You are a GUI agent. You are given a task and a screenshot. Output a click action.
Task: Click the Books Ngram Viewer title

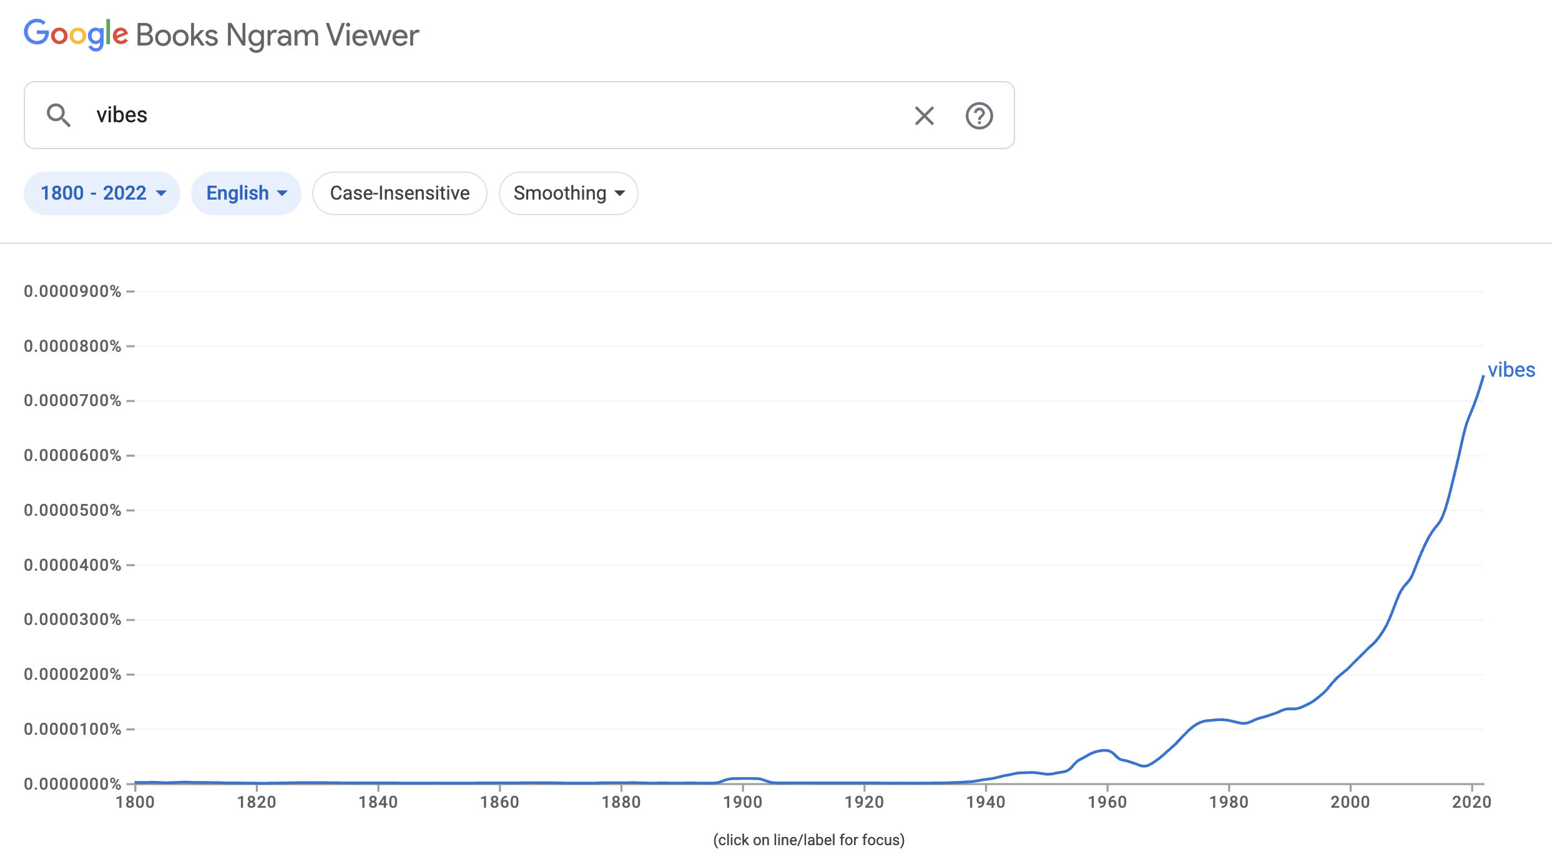(x=277, y=36)
